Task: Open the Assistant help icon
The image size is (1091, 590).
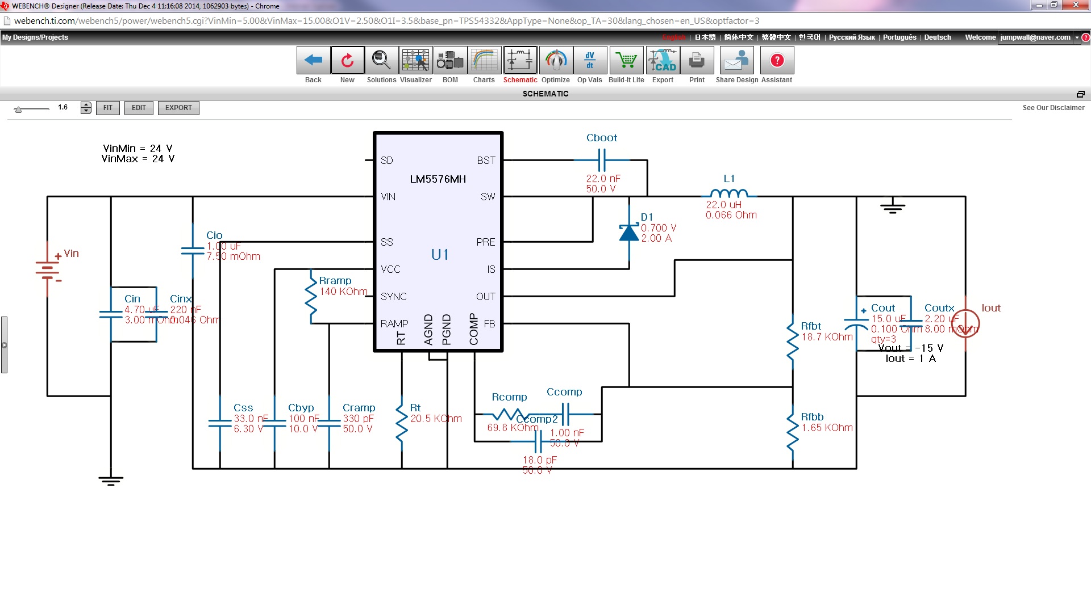Action: coord(777,60)
